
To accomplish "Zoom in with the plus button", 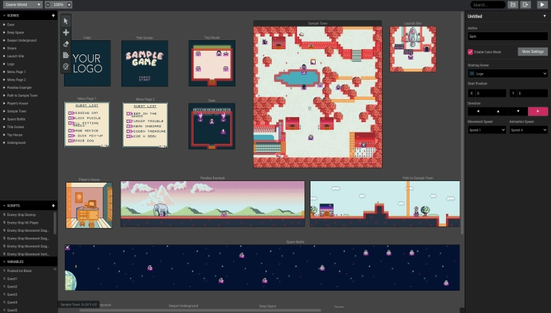I will [x=69, y=4].
